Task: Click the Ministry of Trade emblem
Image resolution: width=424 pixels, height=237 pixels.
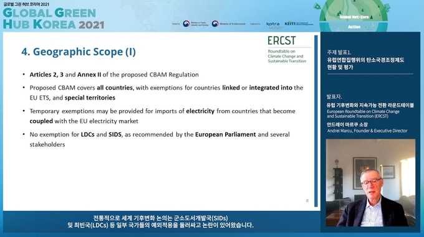Action: [186, 24]
